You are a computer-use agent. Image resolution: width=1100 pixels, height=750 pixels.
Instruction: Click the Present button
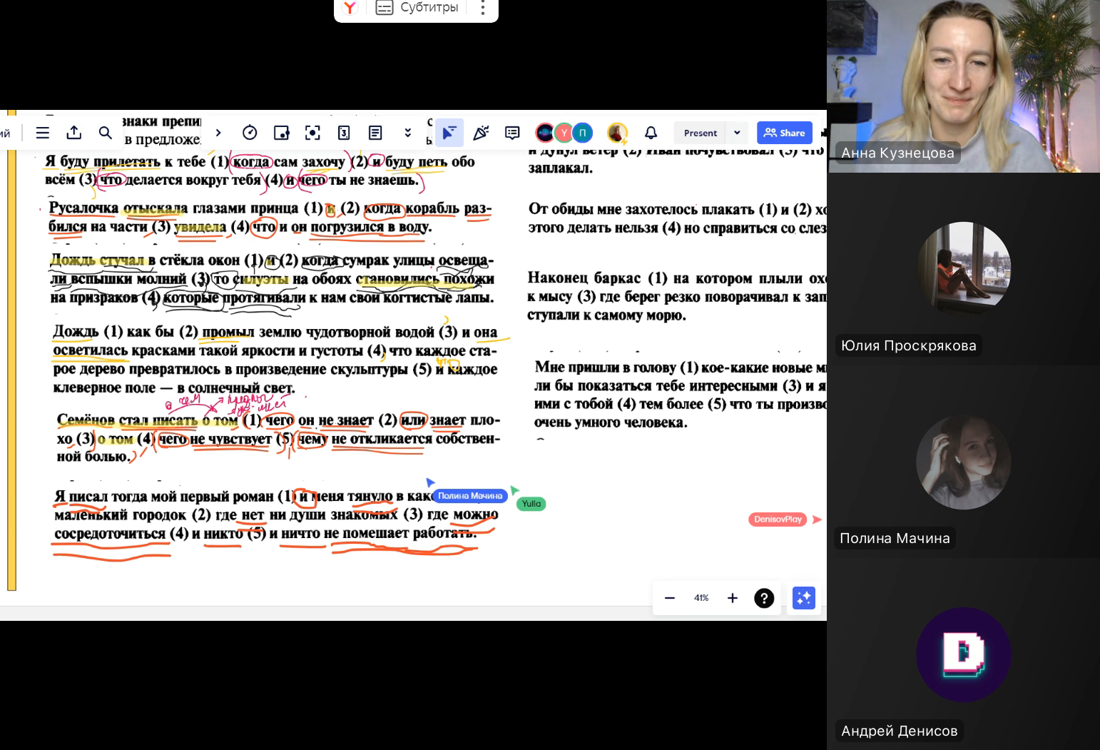[x=700, y=133]
